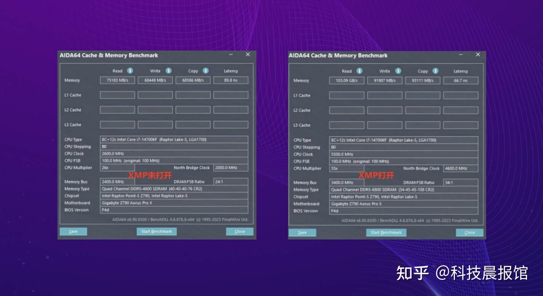Click left window Motherboard Gigabyte Z790 field

(x=174, y=203)
